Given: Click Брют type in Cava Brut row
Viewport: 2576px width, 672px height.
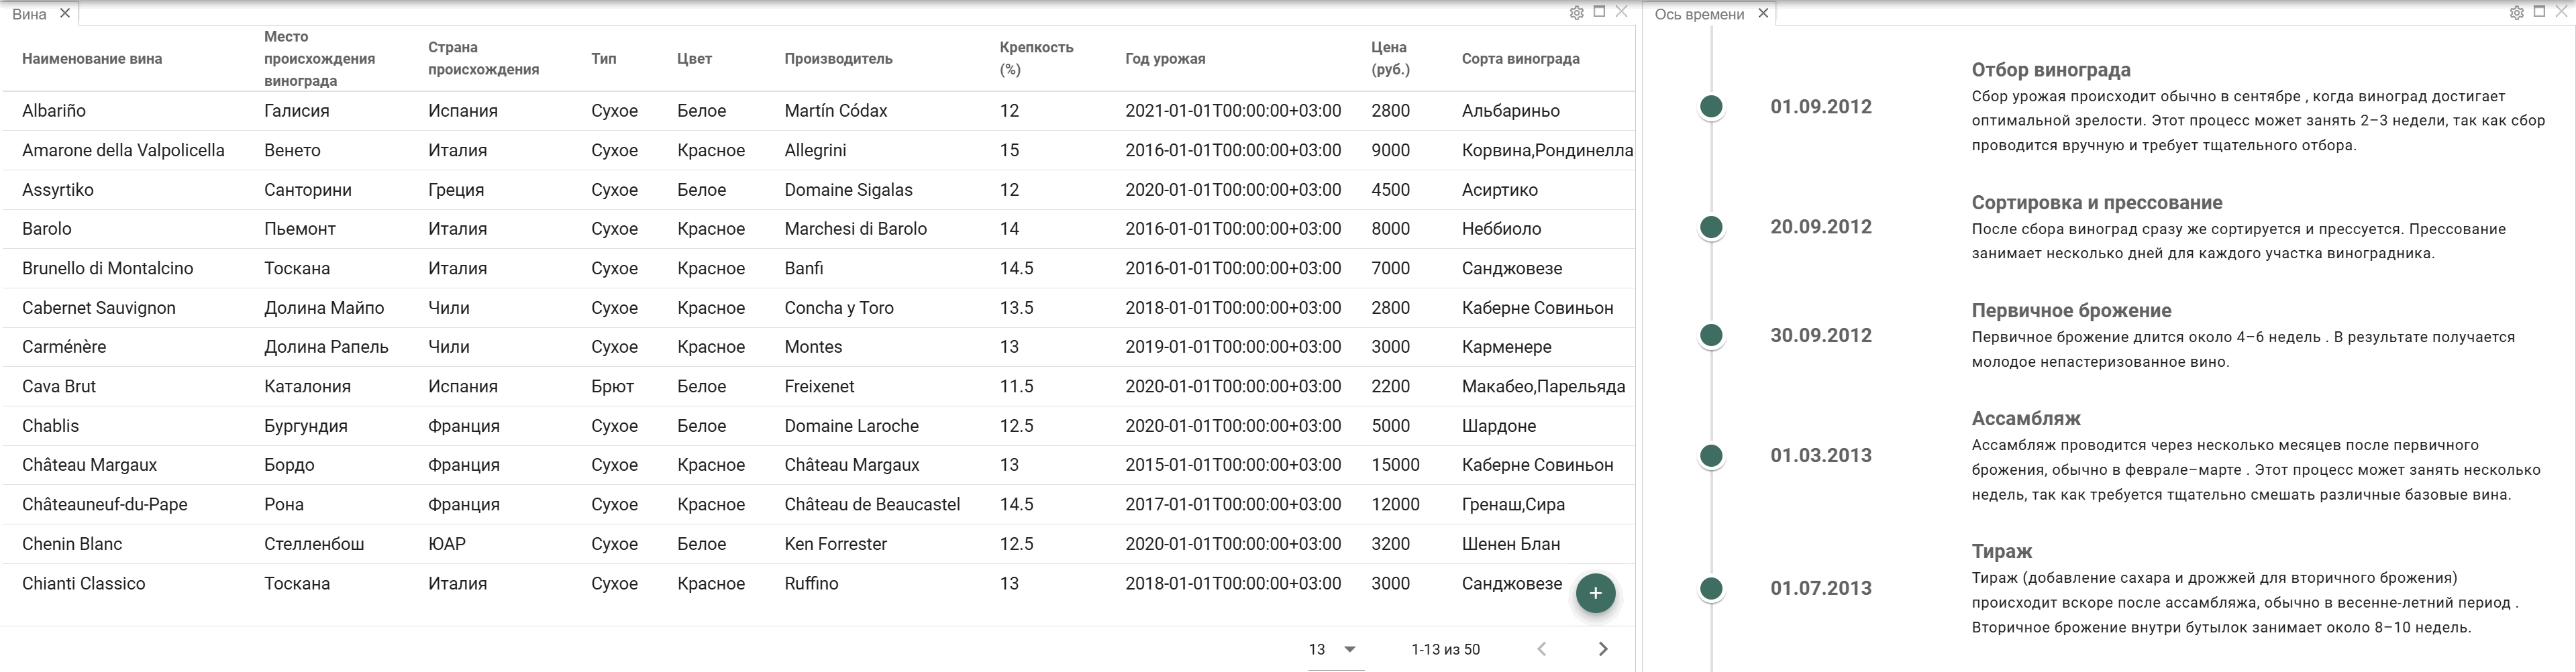Looking at the screenshot, I should (612, 387).
